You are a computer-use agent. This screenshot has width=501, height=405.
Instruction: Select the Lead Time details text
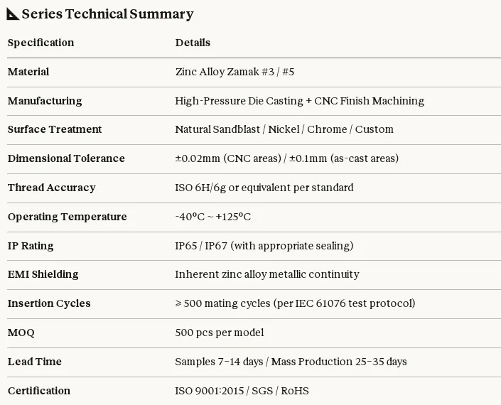291,362
